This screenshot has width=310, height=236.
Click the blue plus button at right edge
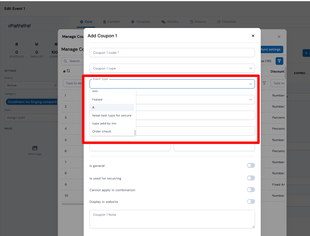coord(306,53)
